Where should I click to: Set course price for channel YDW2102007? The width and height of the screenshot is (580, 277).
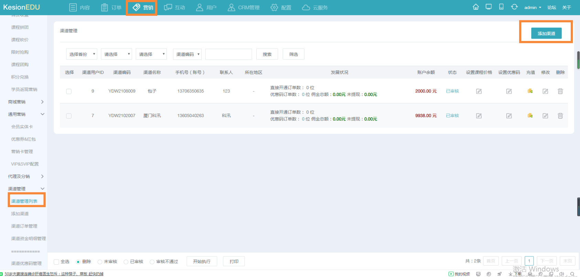[479, 116]
